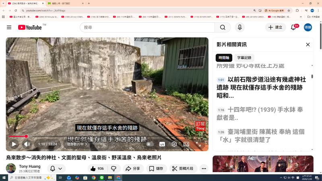Open the Chrome three-dot menu
The image size is (322, 181).
tap(318, 10)
